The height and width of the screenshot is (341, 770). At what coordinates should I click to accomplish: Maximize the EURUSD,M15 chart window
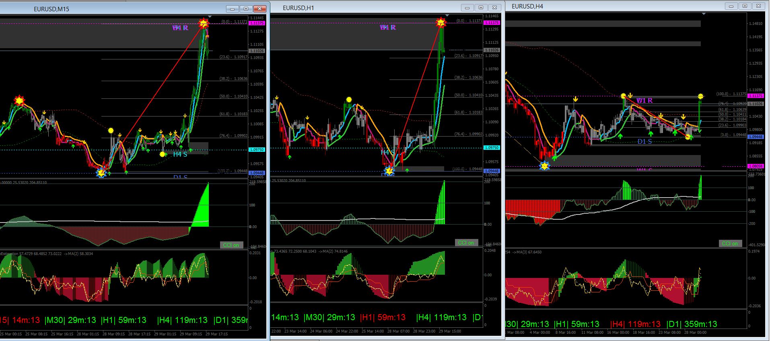click(246, 8)
